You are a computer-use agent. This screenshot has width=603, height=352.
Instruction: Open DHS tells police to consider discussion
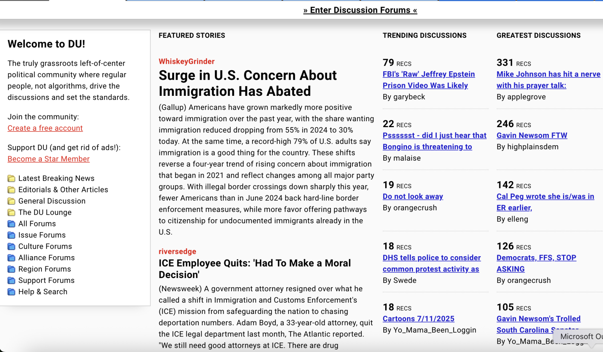pos(432,263)
